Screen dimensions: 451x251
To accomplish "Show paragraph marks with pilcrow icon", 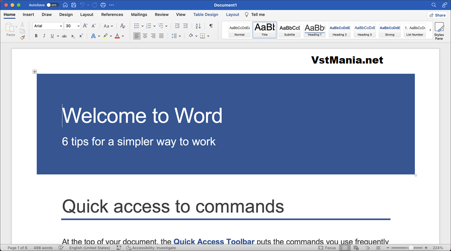I will point(211,26).
